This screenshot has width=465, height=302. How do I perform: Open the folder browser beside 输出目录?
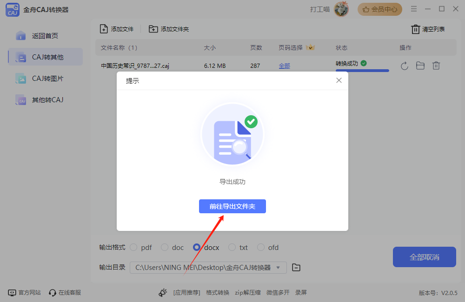click(296, 268)
